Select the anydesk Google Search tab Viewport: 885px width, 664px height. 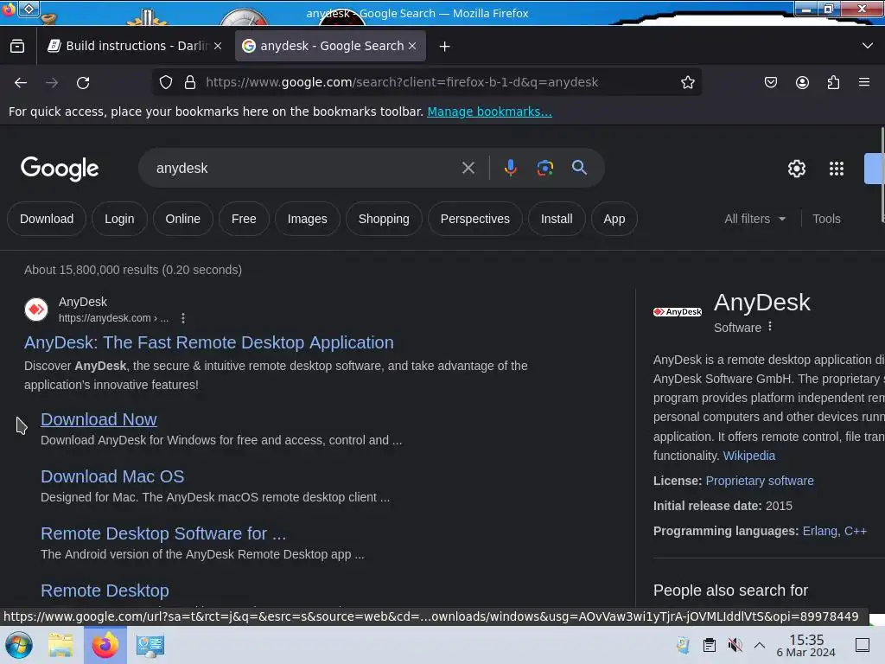[330, 46]
